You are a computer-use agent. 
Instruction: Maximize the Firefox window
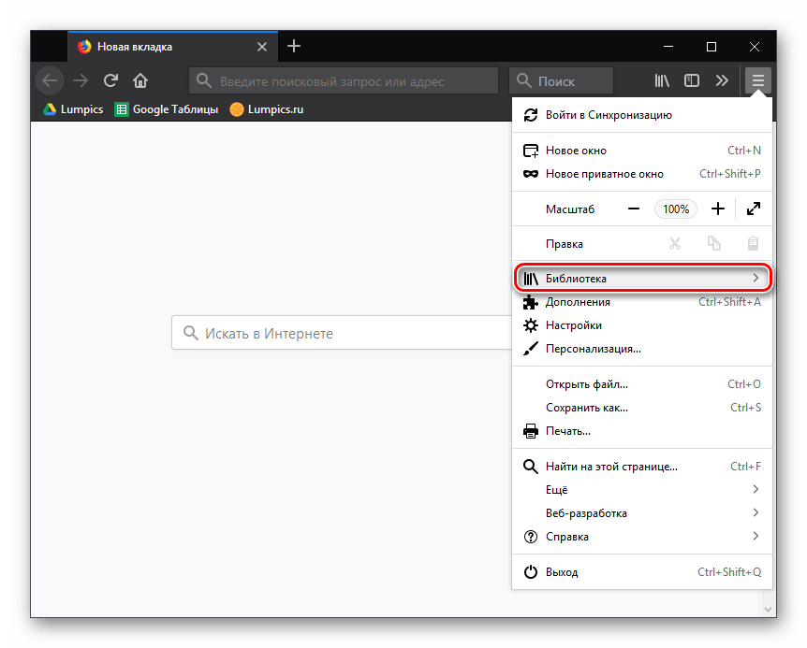point(712,47)
